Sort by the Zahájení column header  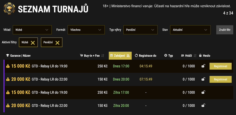[x=120, y=56]
